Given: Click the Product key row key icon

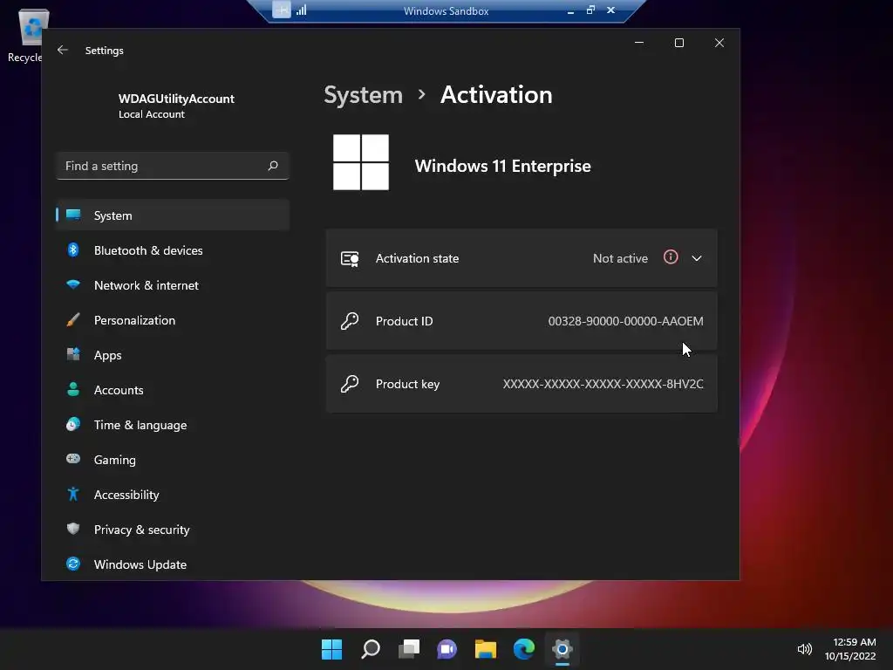Looking at the screenshot, I should point(350,384).
